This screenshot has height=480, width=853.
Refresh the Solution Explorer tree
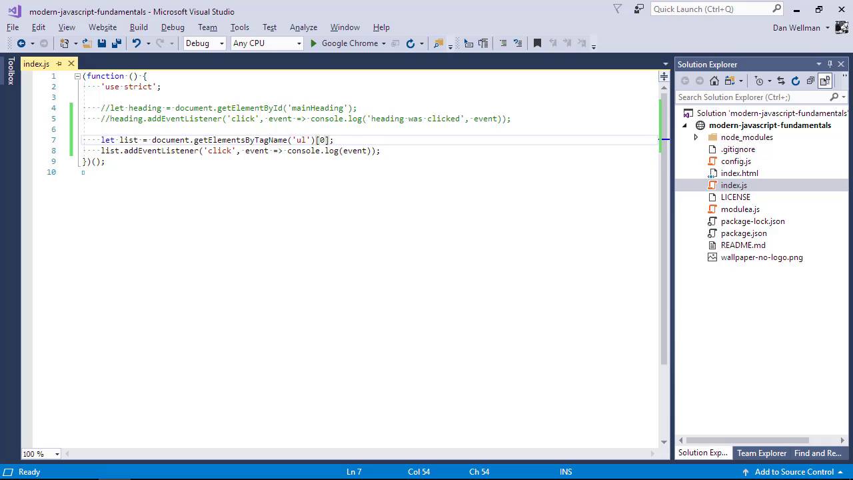(x=796, y=81)
